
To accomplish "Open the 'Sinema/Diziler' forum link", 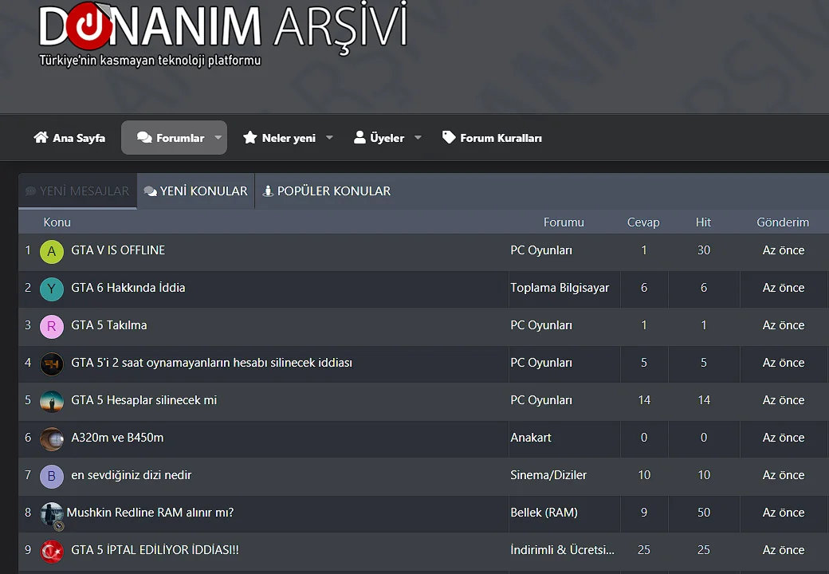I will coord(548,475).
